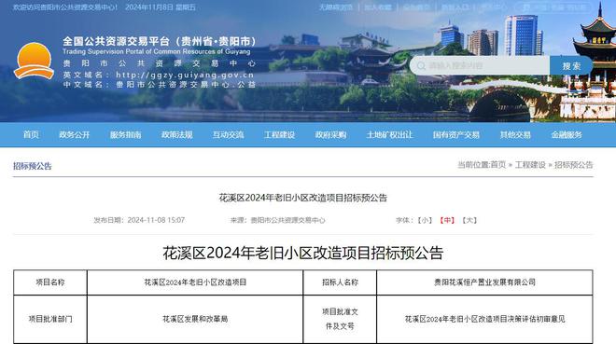Set font size to small 【小】
This screenshot has height=344, width=616.
pyautogui.click(x=425, y=220)
